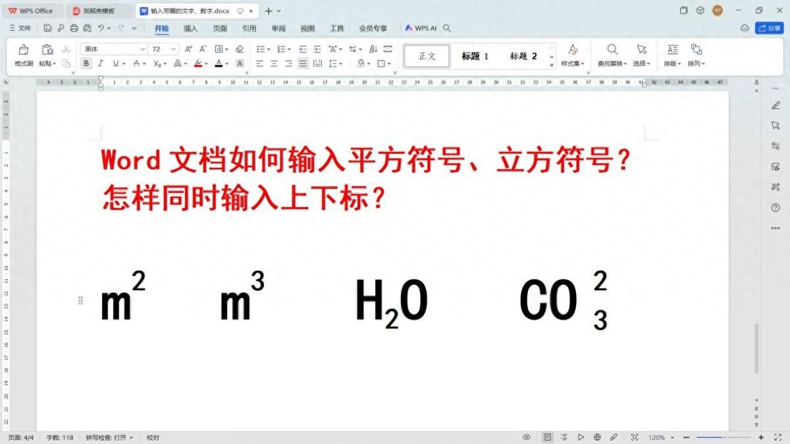Viewport: 790px width, 444px height.
Task: Apply the 标题 1 heading style
Action: tap(475, 56)
